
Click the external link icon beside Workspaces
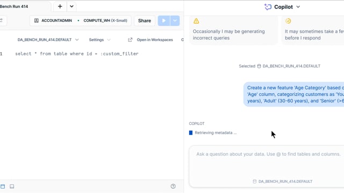(x=130, y=40)
